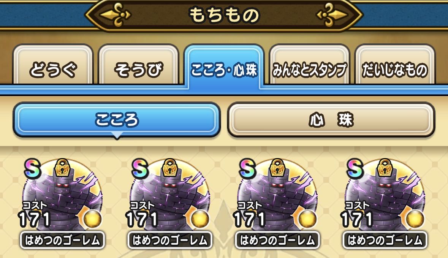Click the first golem's はめつのゴーレム name label
Viewport: 448px width, 258px height.
(62, 240)
